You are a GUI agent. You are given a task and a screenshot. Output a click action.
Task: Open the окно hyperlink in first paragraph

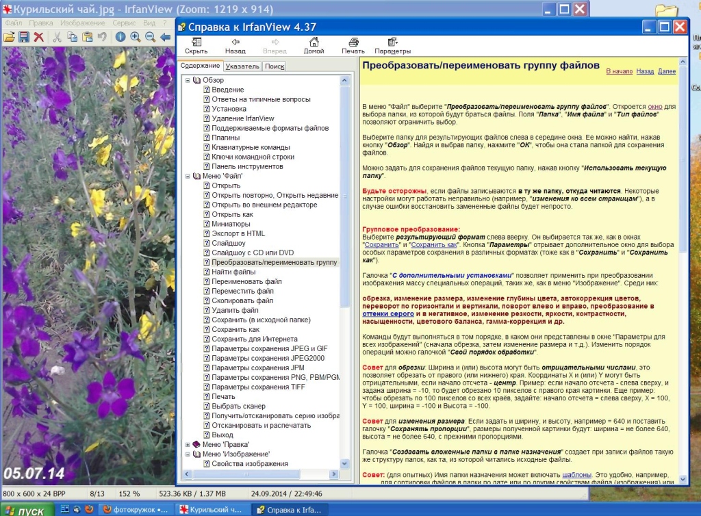pyautogui.click(x=655, y=107)
